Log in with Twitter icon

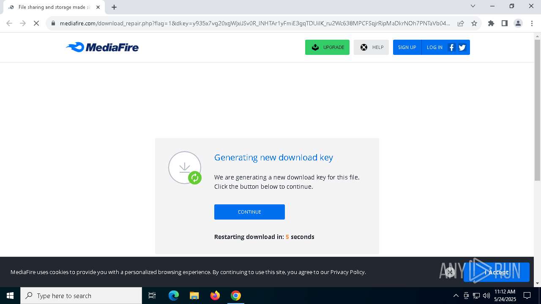462,47
